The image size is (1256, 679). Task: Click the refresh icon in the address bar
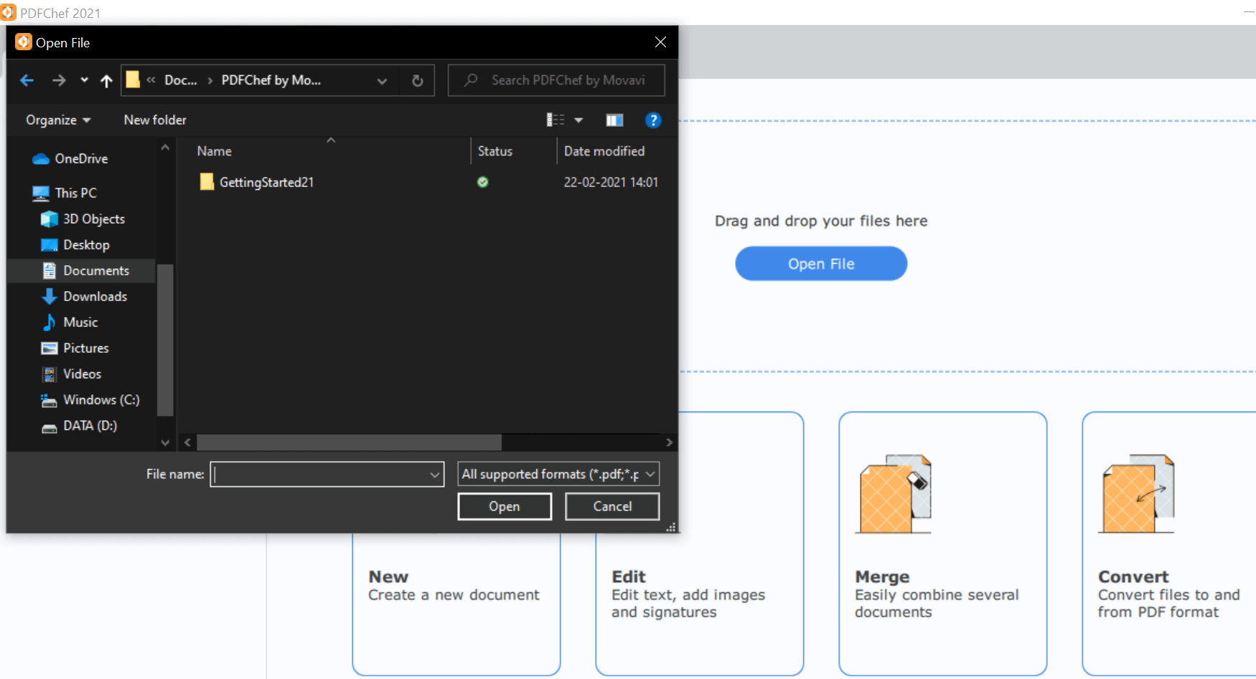tap(417, 80)
